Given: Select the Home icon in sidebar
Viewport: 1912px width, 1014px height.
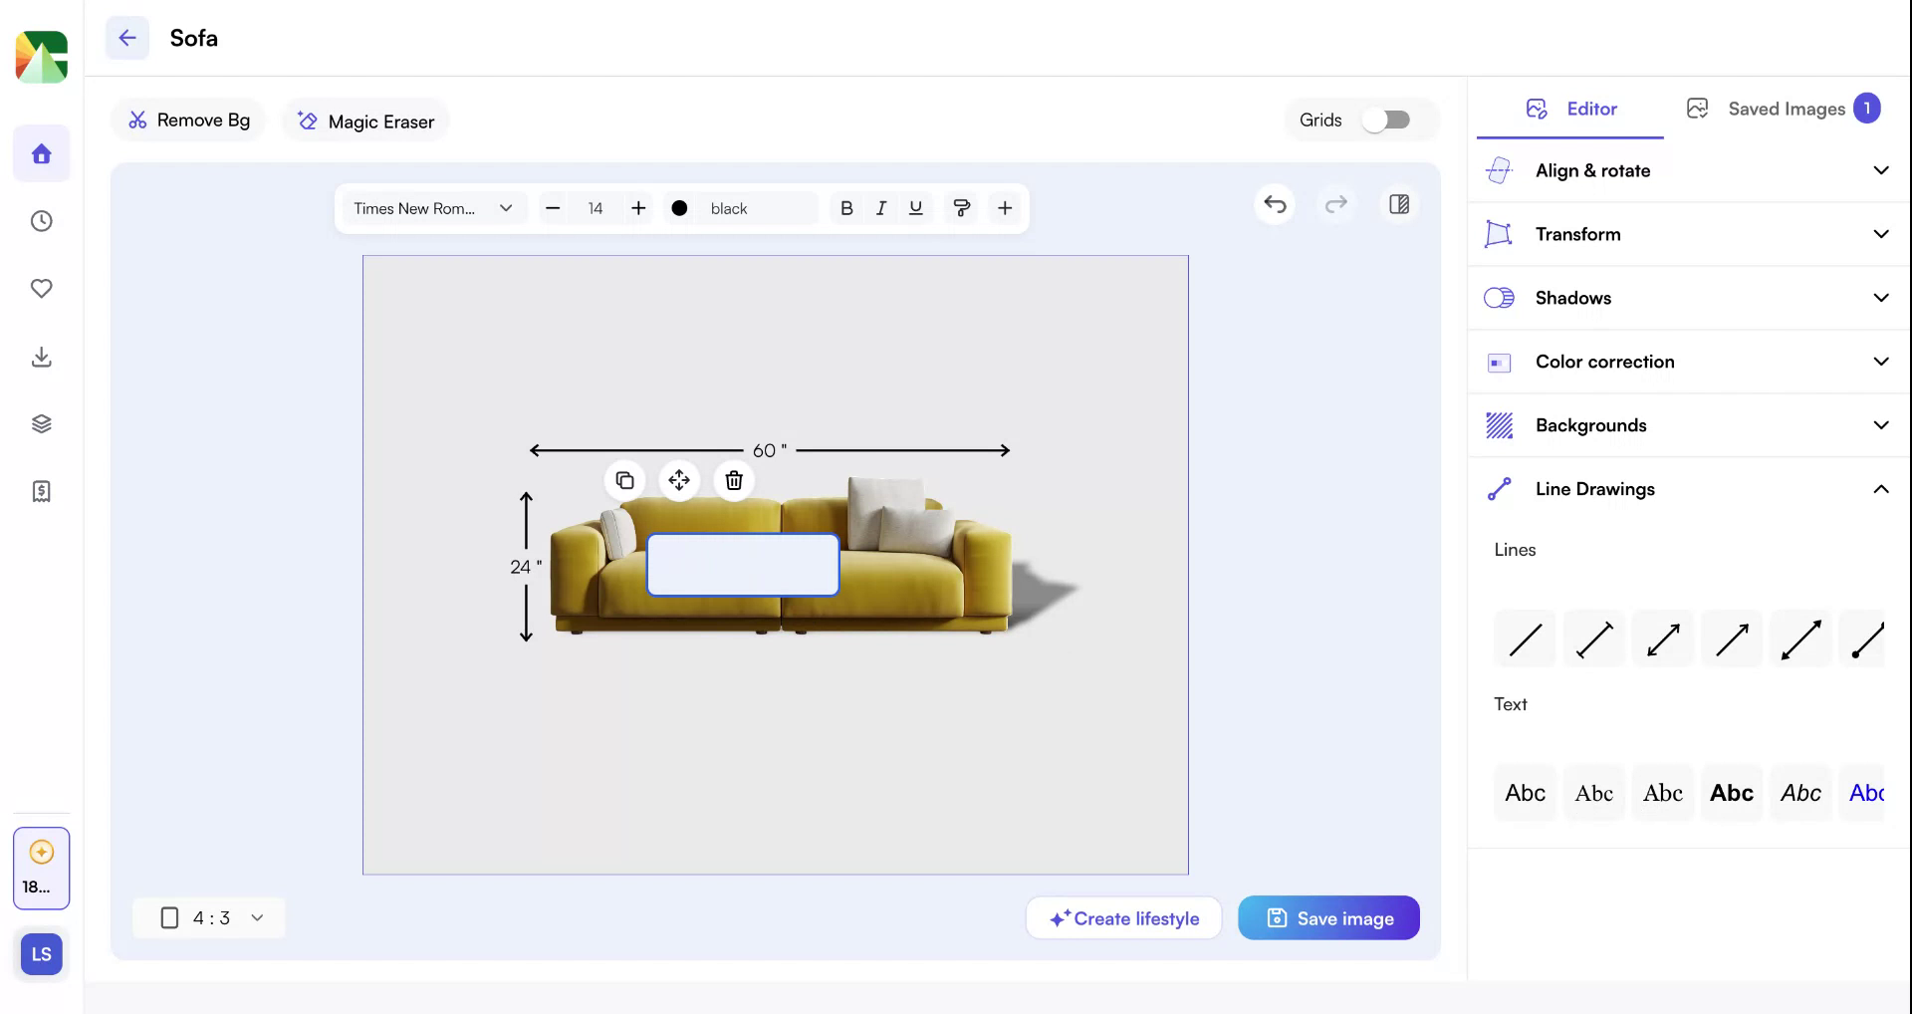Looking at the screenshot, I should [x=41, y=153].
